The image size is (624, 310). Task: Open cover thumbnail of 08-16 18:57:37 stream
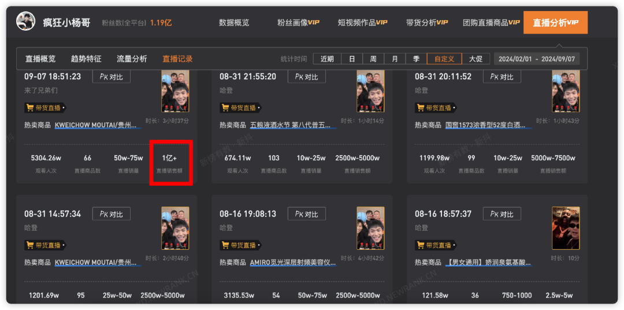coord(566,228)
